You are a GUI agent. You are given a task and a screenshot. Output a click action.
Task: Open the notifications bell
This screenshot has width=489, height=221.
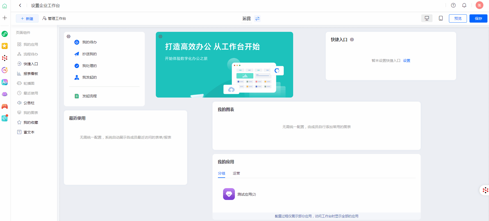coord(464,5)
